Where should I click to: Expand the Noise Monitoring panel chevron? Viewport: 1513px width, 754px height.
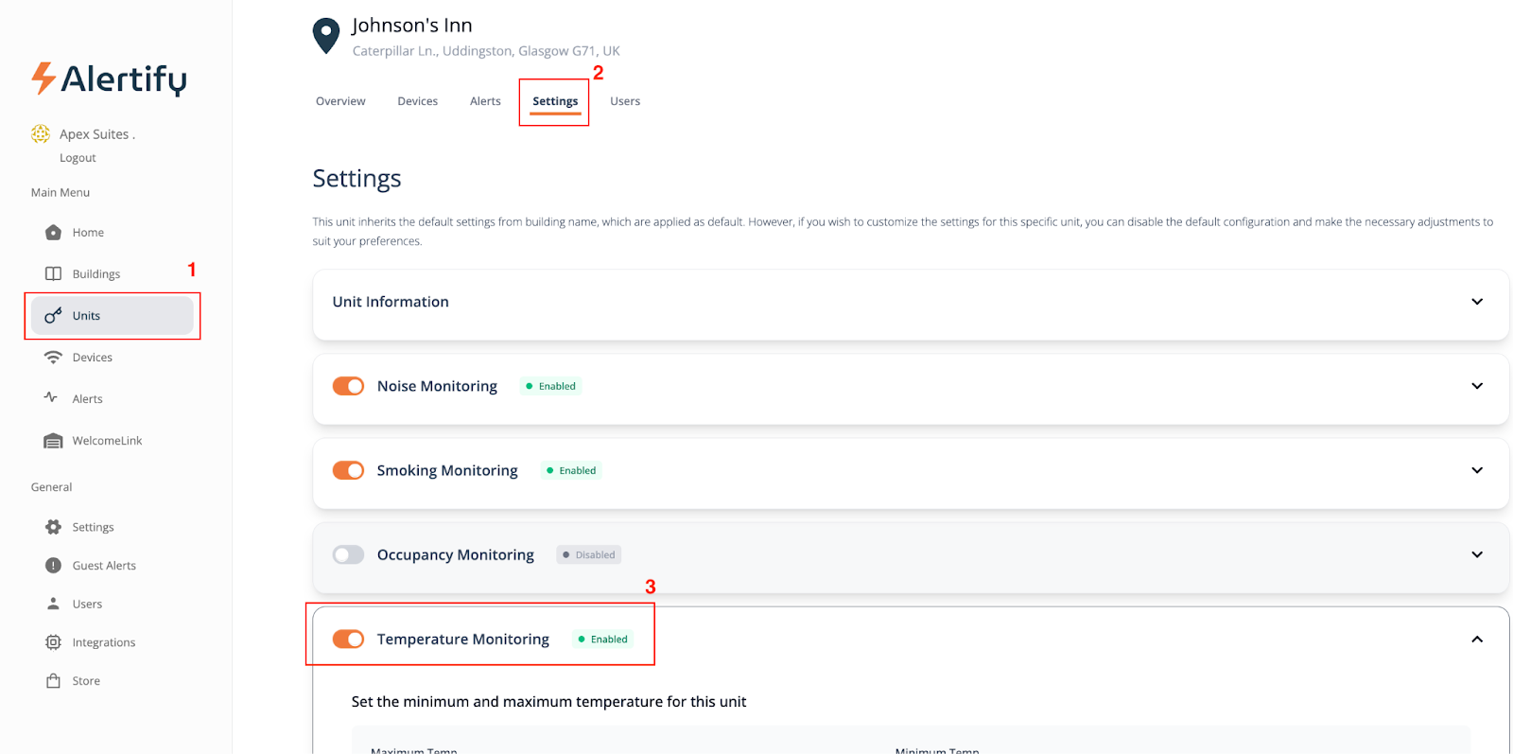click(x=1477, y=386)
